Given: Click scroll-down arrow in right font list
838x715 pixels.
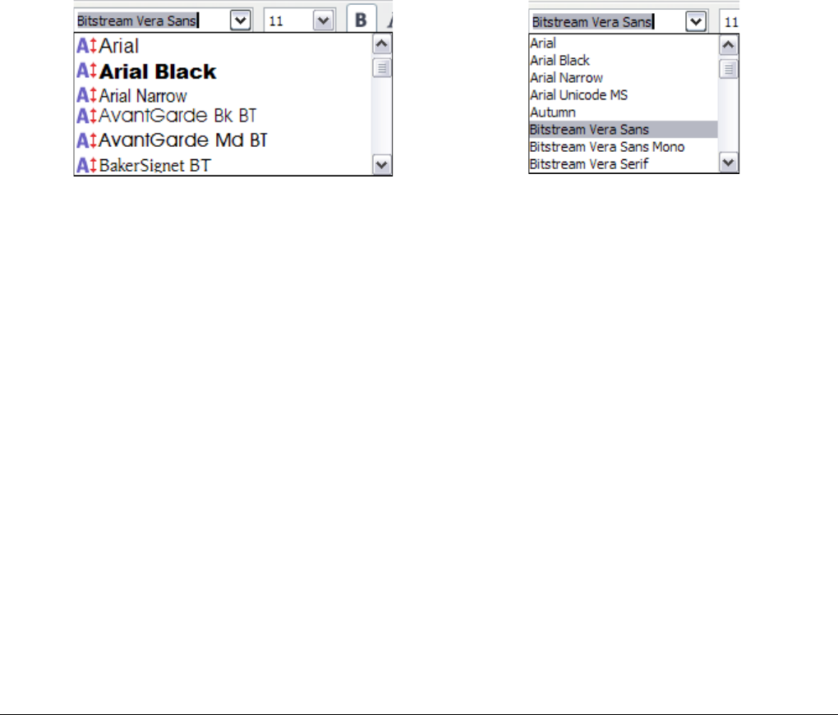Looking at the screenshot, I should [729, 162].
